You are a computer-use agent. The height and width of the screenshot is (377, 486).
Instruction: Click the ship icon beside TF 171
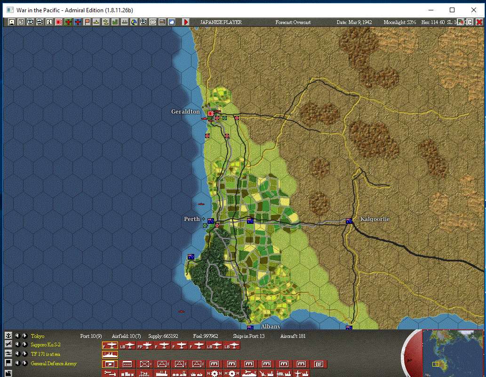pos(8,354)
